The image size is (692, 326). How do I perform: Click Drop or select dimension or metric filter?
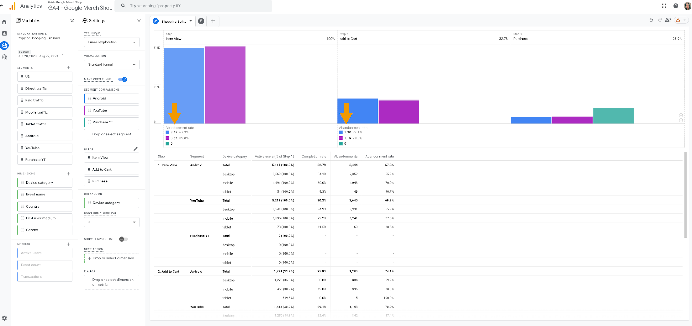point(112,282)
